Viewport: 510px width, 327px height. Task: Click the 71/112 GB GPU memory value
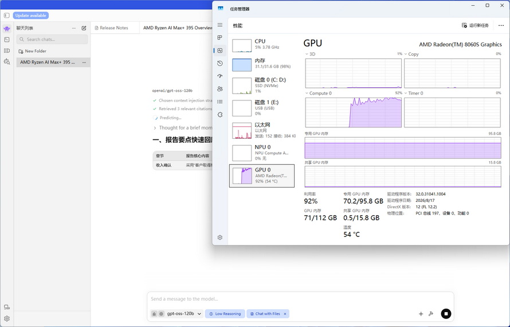(x=320, y=218)
